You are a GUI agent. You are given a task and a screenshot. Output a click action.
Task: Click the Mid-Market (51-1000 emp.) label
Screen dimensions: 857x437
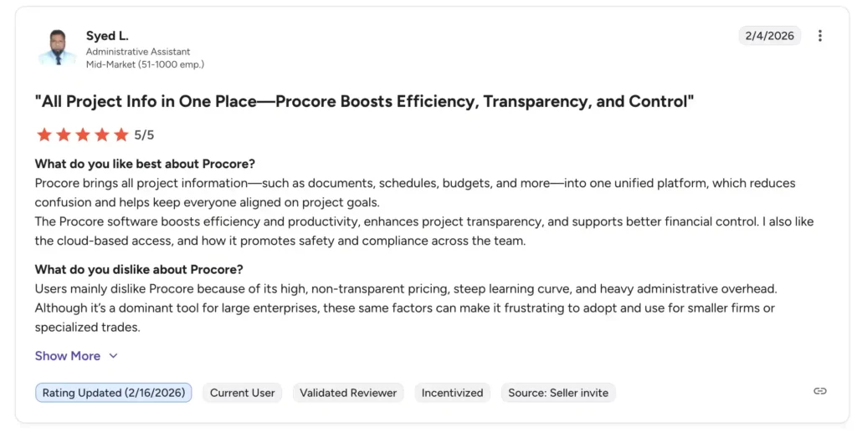145,64
